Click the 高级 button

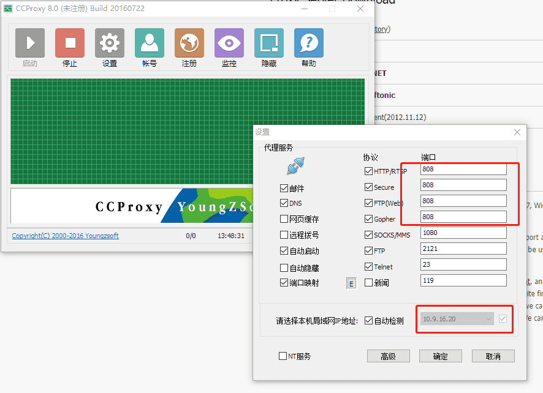coord(388,356)
